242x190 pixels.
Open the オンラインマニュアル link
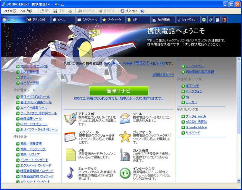tap(34, 66)
